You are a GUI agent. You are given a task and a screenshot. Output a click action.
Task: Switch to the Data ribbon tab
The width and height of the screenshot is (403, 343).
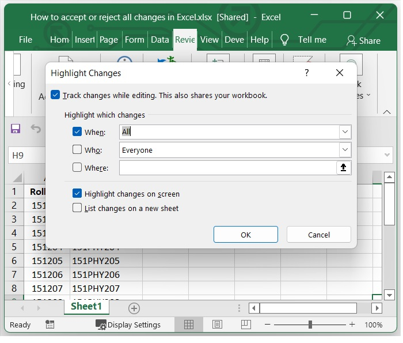pyautogui.click(x=159, y=40)
